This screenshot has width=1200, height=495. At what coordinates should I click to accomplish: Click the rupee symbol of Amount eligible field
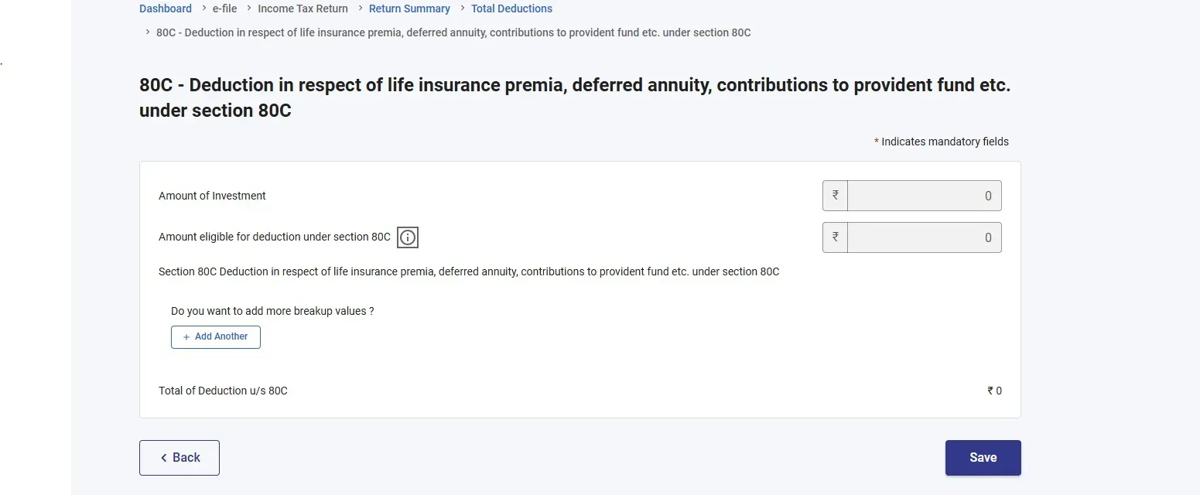click(835, 237)
